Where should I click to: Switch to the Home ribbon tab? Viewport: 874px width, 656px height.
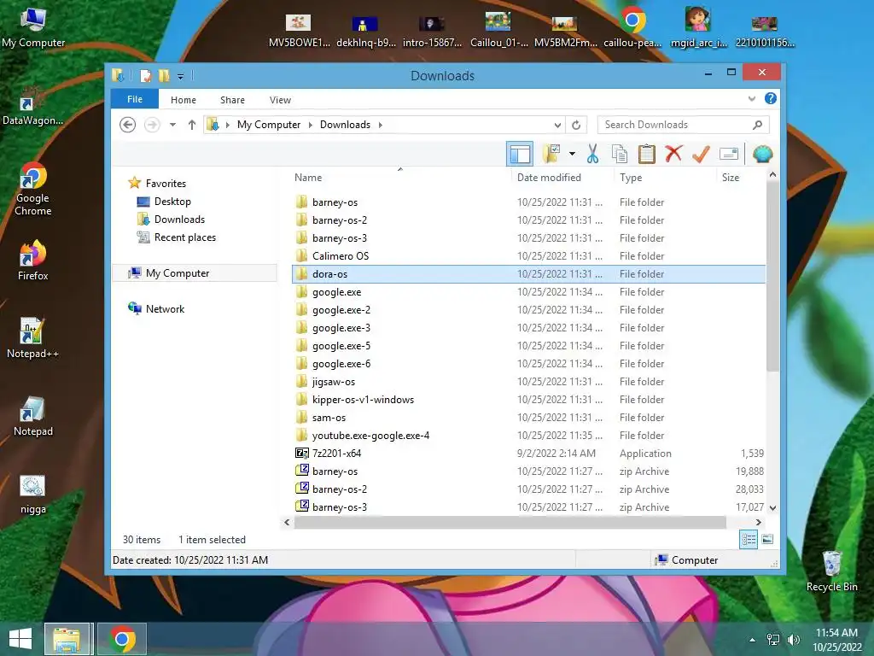(184, 100)
